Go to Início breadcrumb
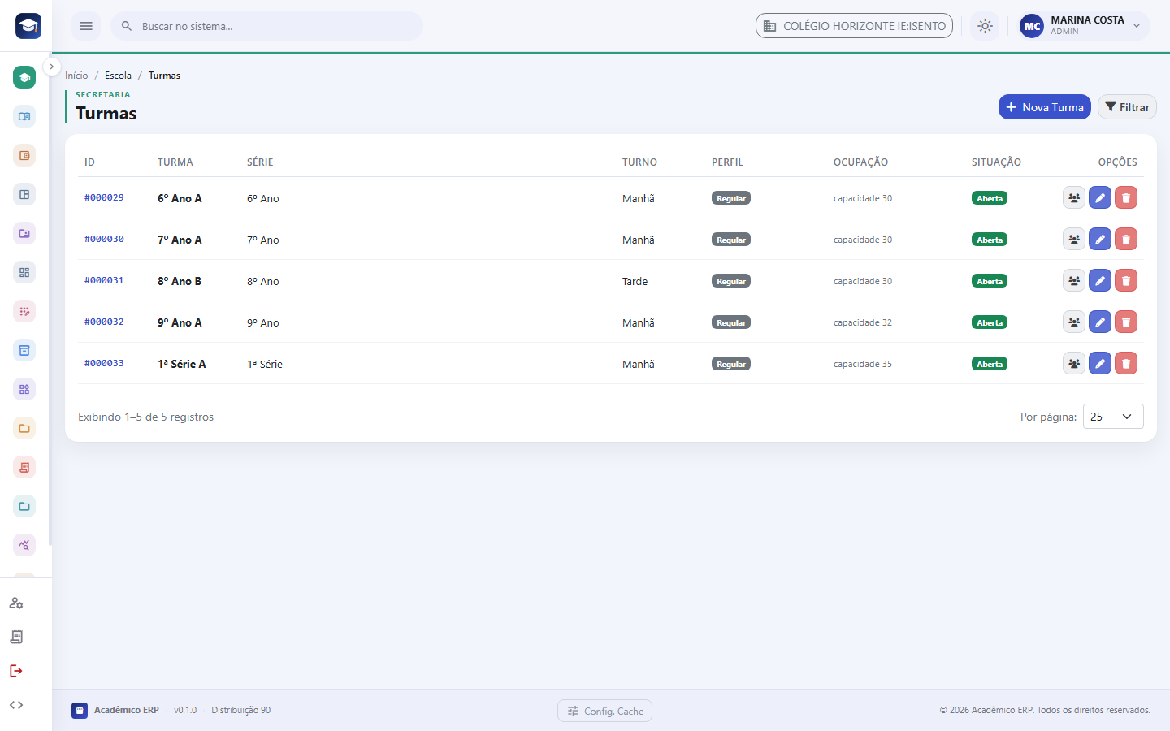The height and width of the screenshot is (731, 1170). click(x=76, y=76)
